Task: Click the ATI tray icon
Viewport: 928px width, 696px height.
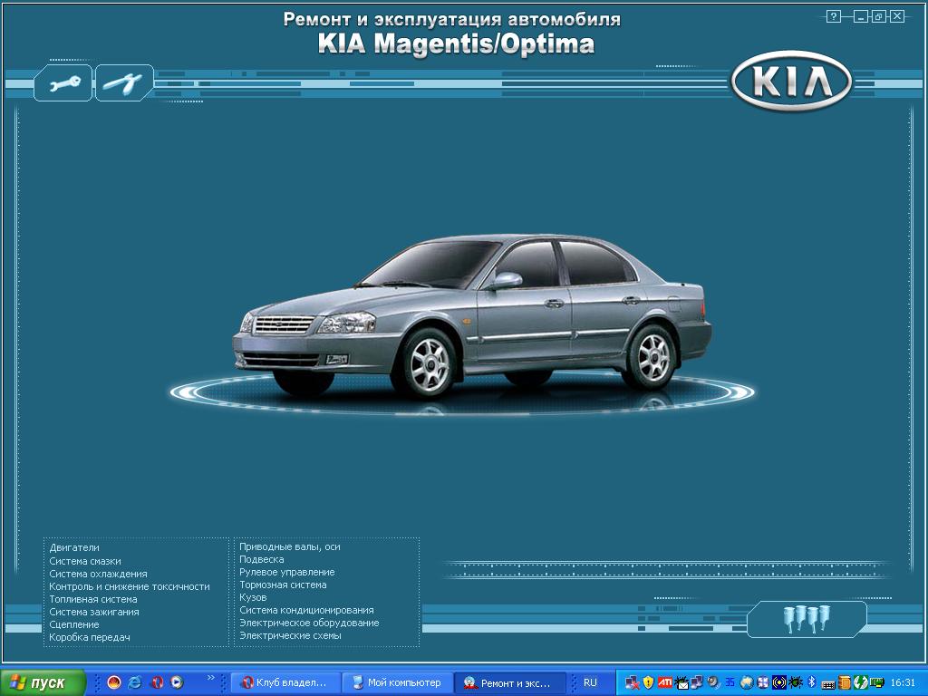Action: tap(664, 682)
